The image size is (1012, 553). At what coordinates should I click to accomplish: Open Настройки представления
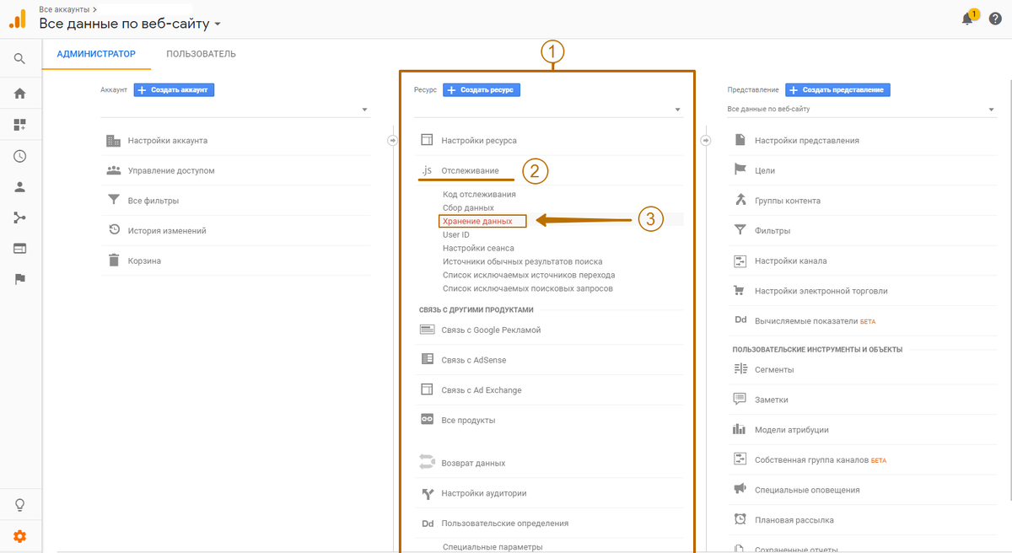click(x=807, y=140)
